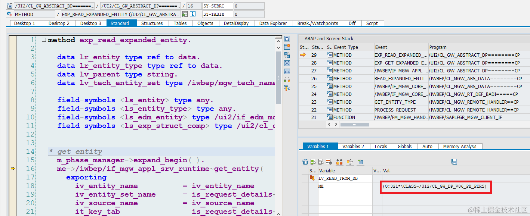
Task: Click the stack icon in row 28
Action: 330,63
